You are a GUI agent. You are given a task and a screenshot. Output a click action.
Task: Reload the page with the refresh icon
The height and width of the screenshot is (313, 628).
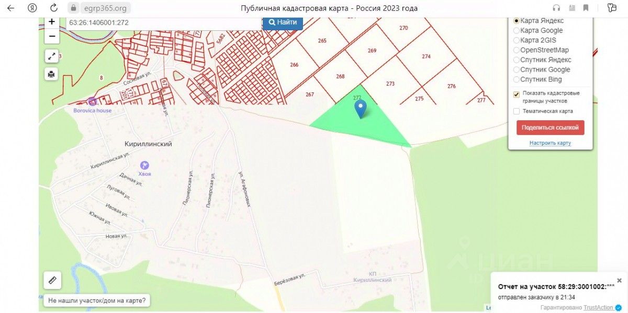[x=53, y=8]
